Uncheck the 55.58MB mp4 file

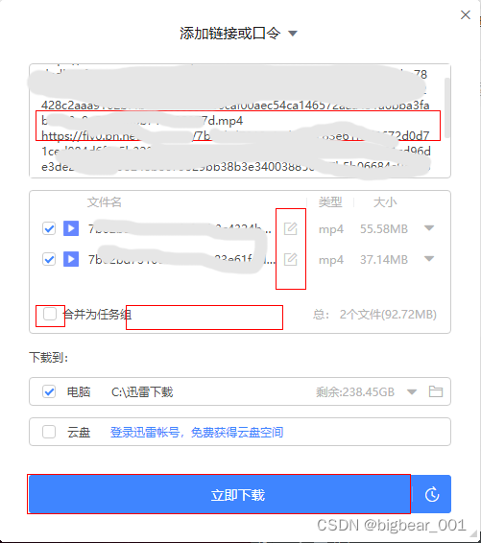(49, 228)
